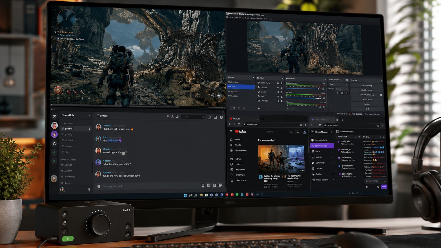Screen dimensions: 441x248
Task: Expand Nexus Hub server dropdown
Action: (89, 115)
